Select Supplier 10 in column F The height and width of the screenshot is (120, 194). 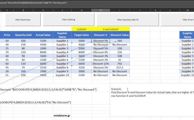62,75
